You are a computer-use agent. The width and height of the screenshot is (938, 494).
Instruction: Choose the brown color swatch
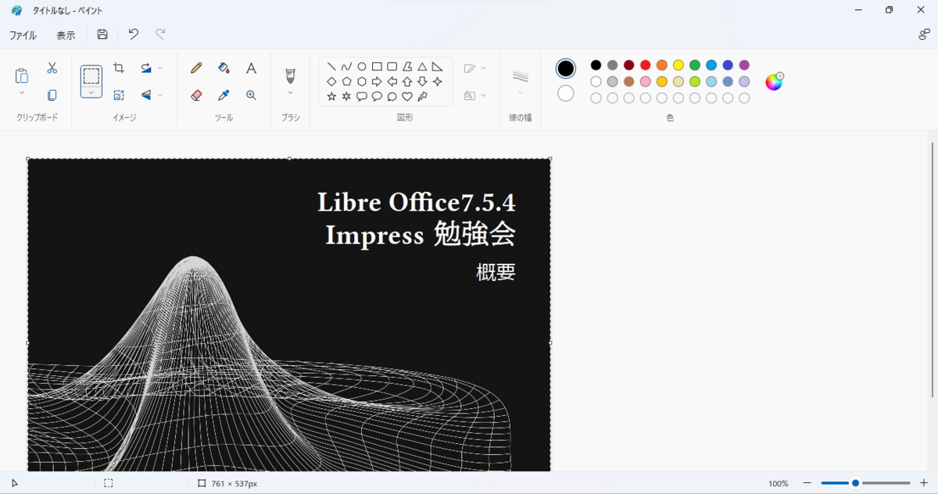(x=629, y=81)
